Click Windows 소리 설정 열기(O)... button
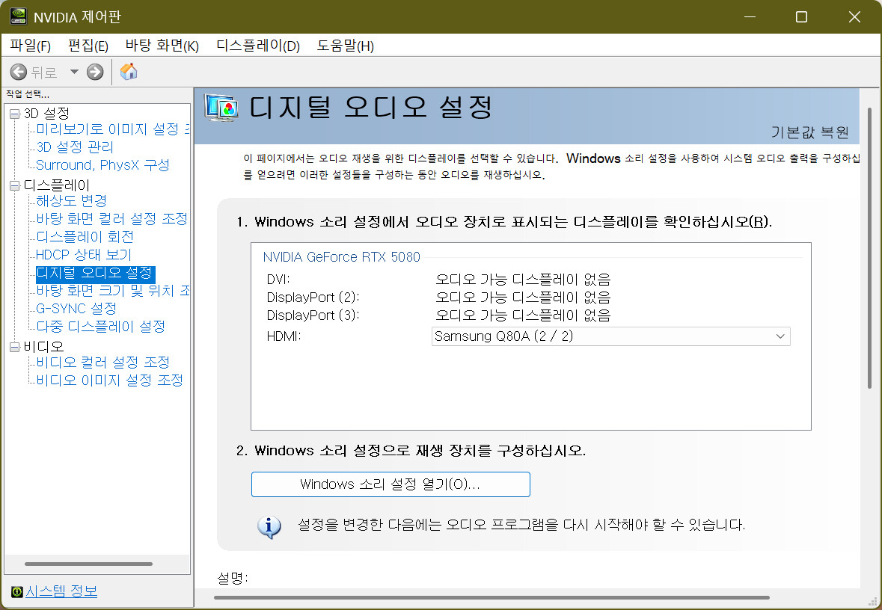The width and height of the screenshot is (882, 610). 391,484
